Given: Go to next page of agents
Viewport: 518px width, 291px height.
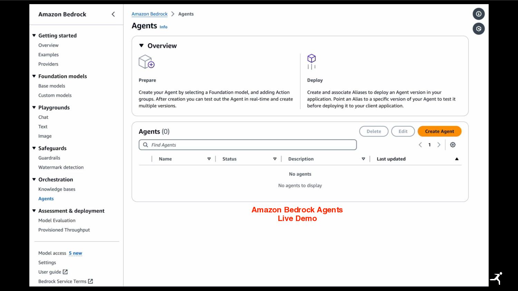Looking at the screenshot, I should coord(439,145).
